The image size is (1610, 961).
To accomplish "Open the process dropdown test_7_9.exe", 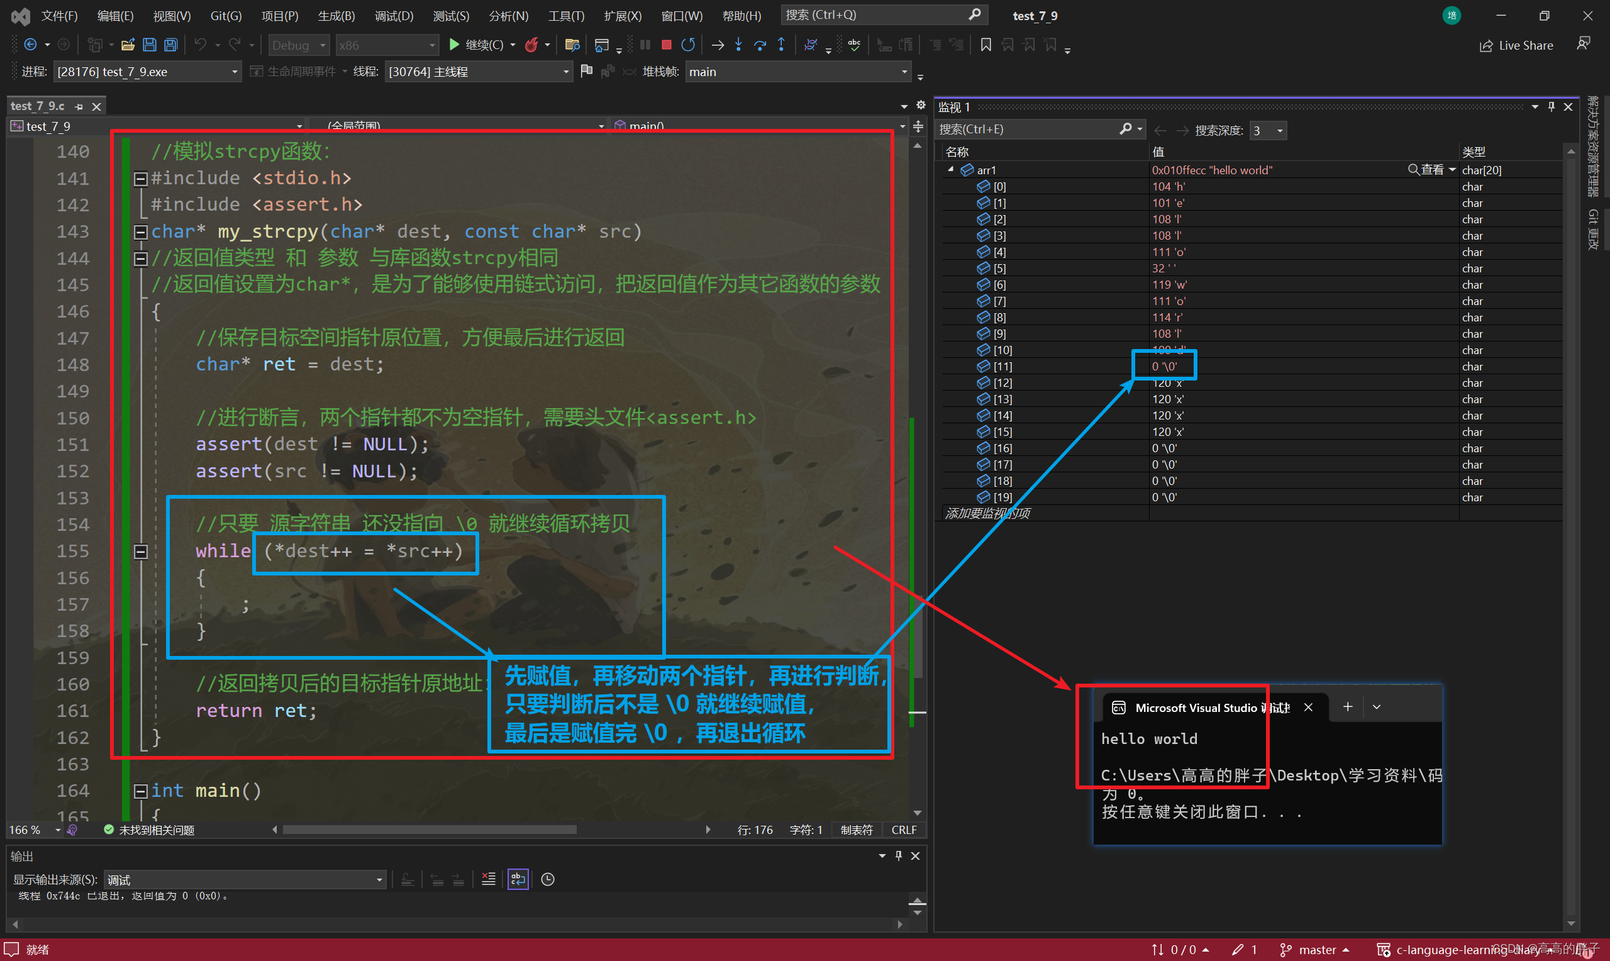I will [235, 72].
